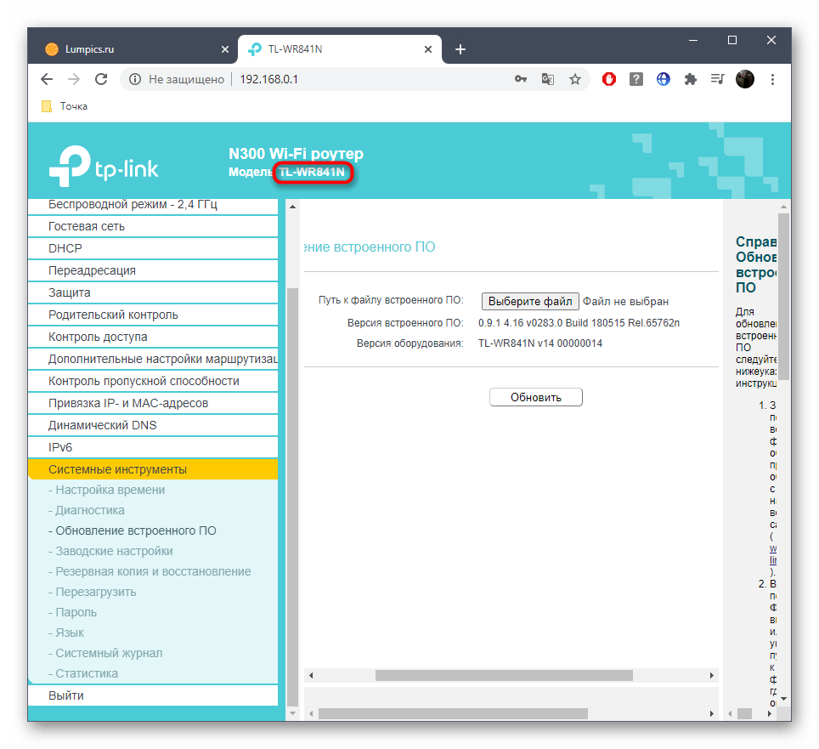Image resolution: width=819 pixels, height=749 pixels.
Task: Open the IPv6 menu item
Action: tap(153, 447)
